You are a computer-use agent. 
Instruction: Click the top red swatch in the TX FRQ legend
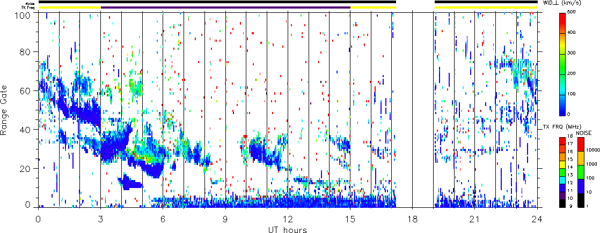point(562,141)
